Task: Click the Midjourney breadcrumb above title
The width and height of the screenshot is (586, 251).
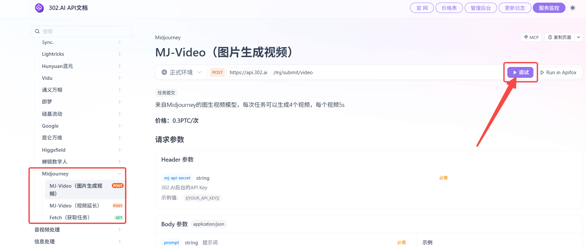Action: coord(168,38)
